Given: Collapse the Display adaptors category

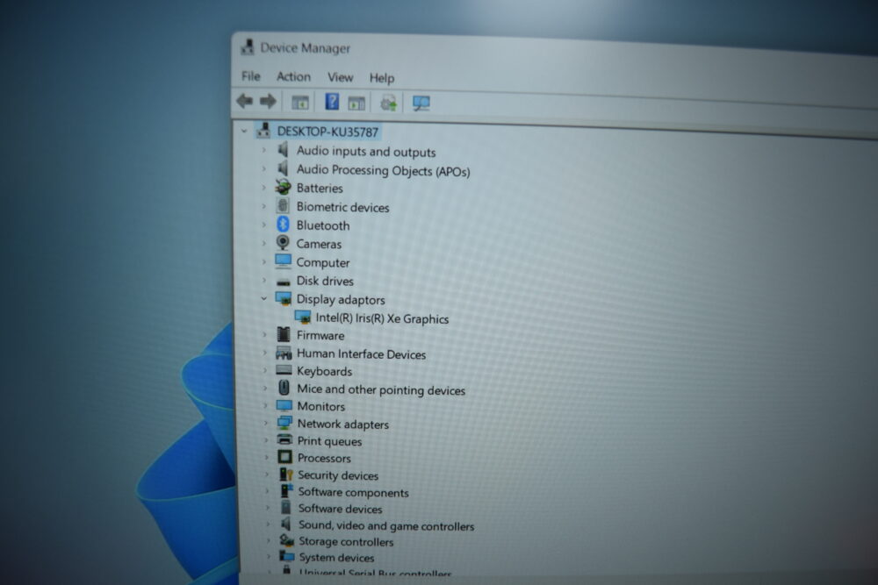Looking at the screenshot, I should click(x=263, y=299).
